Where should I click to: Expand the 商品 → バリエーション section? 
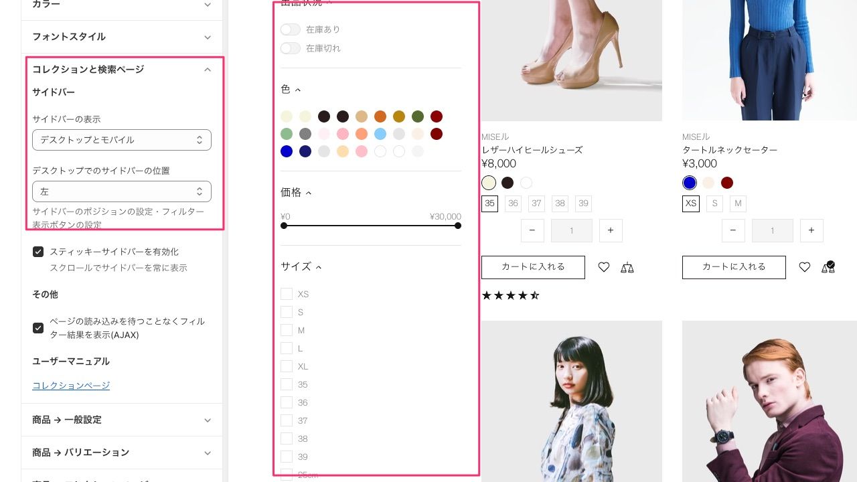click(122, 453)
